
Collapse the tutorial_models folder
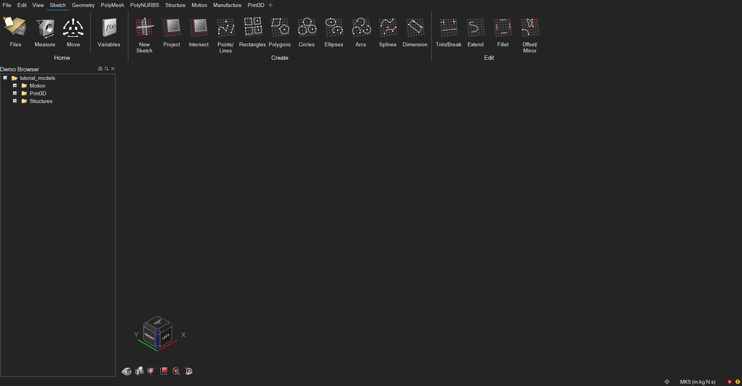click(5, 78)
